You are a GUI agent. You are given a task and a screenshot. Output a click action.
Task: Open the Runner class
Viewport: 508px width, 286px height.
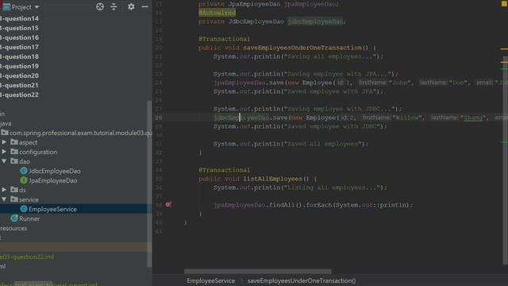[x=29, y=218]
